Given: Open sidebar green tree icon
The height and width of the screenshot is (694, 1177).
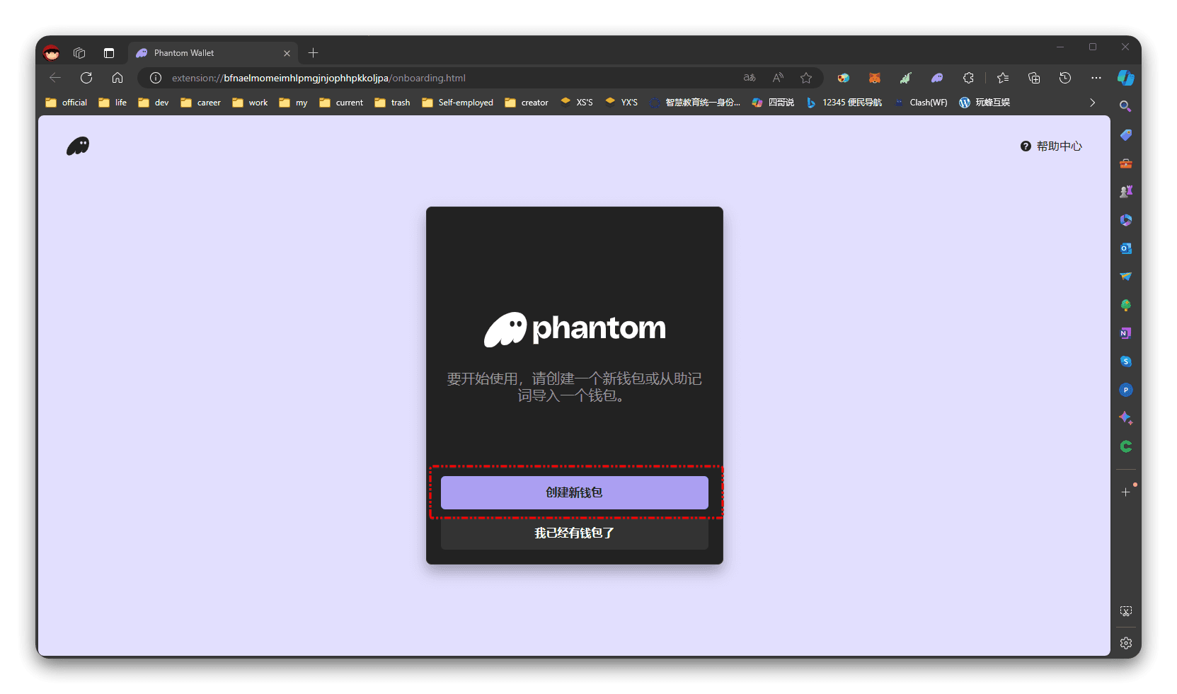Looking at the screenshot, I should (1125, 305).
